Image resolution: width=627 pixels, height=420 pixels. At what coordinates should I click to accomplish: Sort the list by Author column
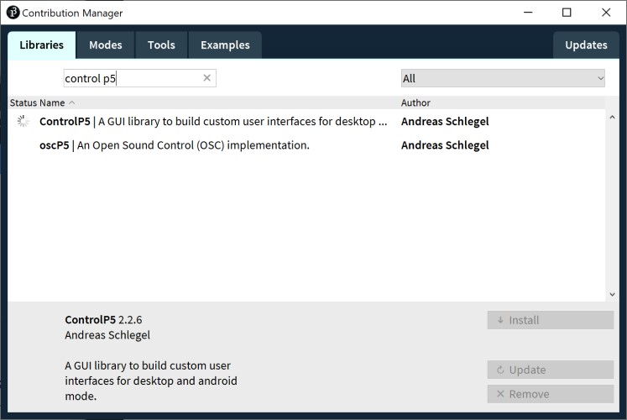(416, 102)
